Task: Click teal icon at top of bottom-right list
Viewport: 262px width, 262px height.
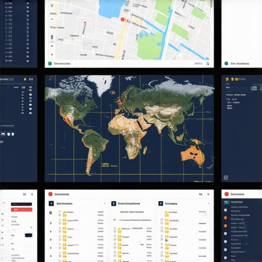Action: [x=227, y=202]
